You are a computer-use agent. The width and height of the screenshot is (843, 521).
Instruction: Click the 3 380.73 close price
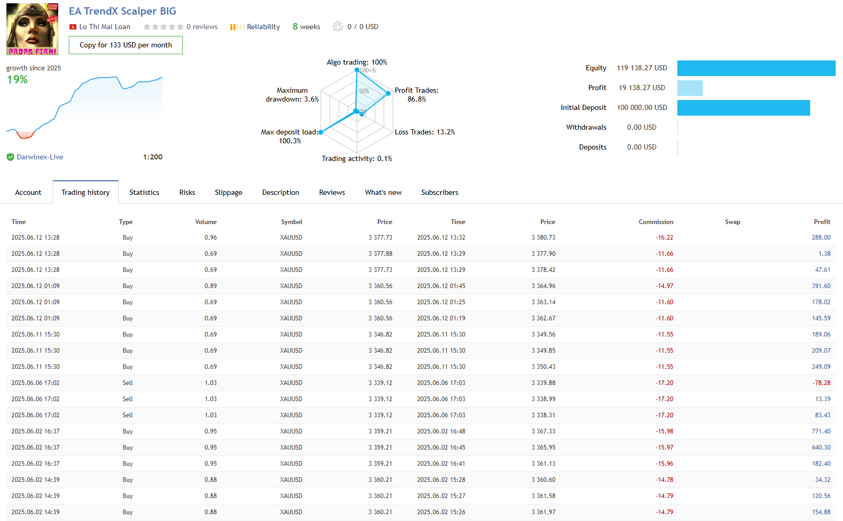click(x=543, y=238)
